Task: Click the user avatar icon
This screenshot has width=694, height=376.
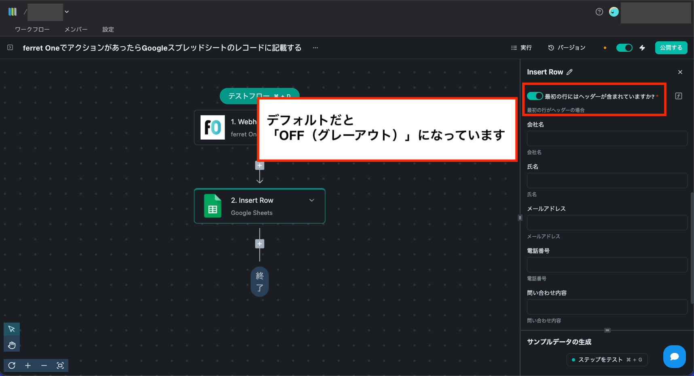Action: point(614,12)
